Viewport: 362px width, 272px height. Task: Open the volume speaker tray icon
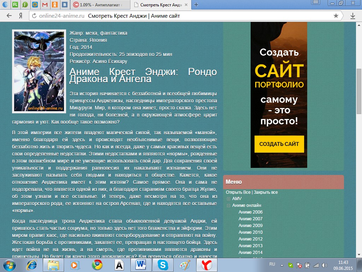tap(324, 265)
